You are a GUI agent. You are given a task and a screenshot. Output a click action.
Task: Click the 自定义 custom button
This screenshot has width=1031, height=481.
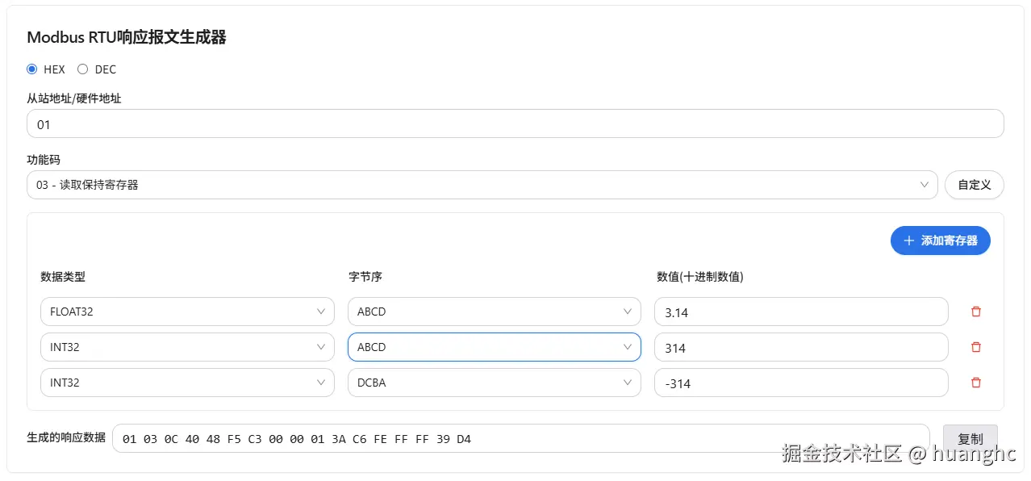click(974, 185)
